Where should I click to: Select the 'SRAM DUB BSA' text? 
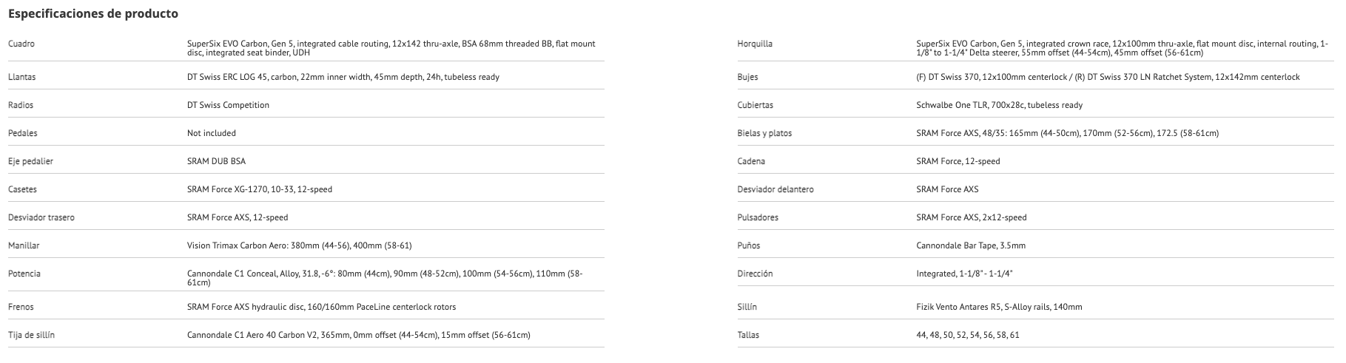(x=216, y=161)
